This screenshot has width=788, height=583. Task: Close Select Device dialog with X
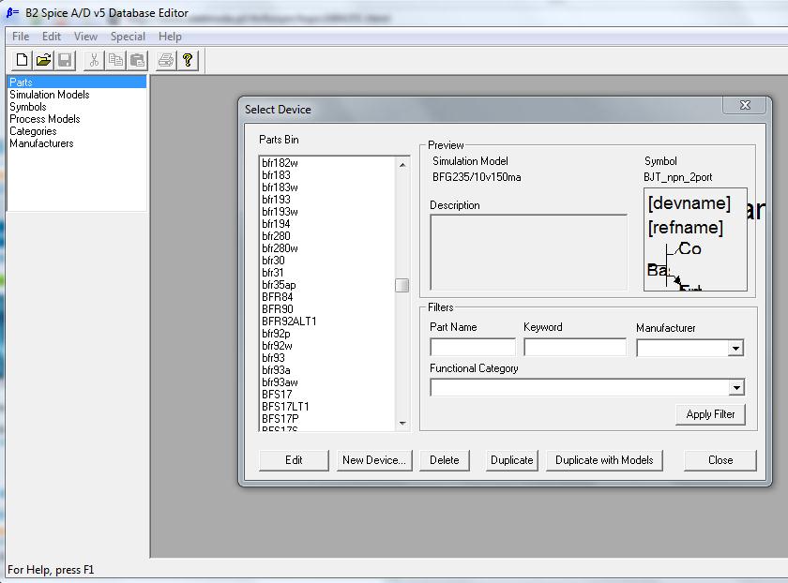point(745,105)
